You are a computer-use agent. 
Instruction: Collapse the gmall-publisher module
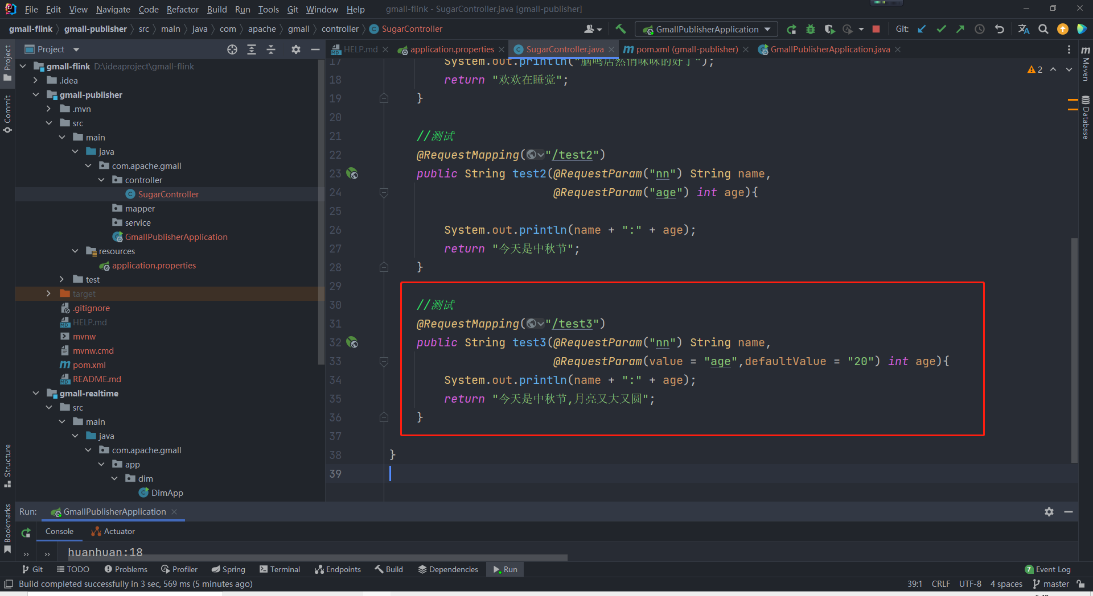click(x=35, y=95)
